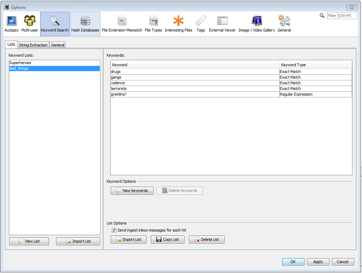Sort by the Keyword Type column header
The height and width of the screenshot is (273, 362).
tap(316, 65)
